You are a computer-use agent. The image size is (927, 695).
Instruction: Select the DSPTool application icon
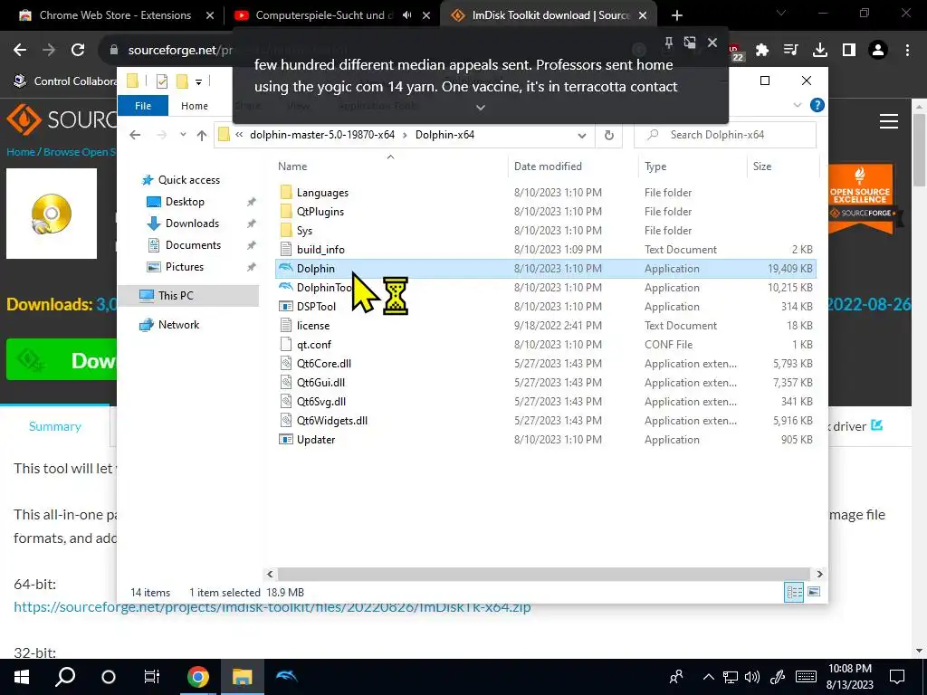coord(285,306)
